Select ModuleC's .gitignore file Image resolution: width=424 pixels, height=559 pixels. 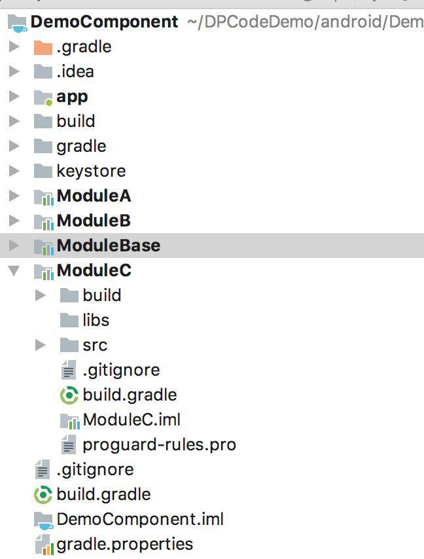(x=120, y=370)
